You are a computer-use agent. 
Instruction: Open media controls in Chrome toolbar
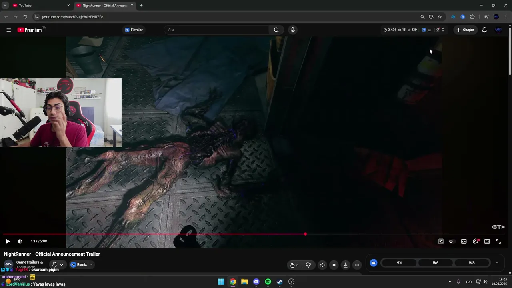[x=486, y=17]
